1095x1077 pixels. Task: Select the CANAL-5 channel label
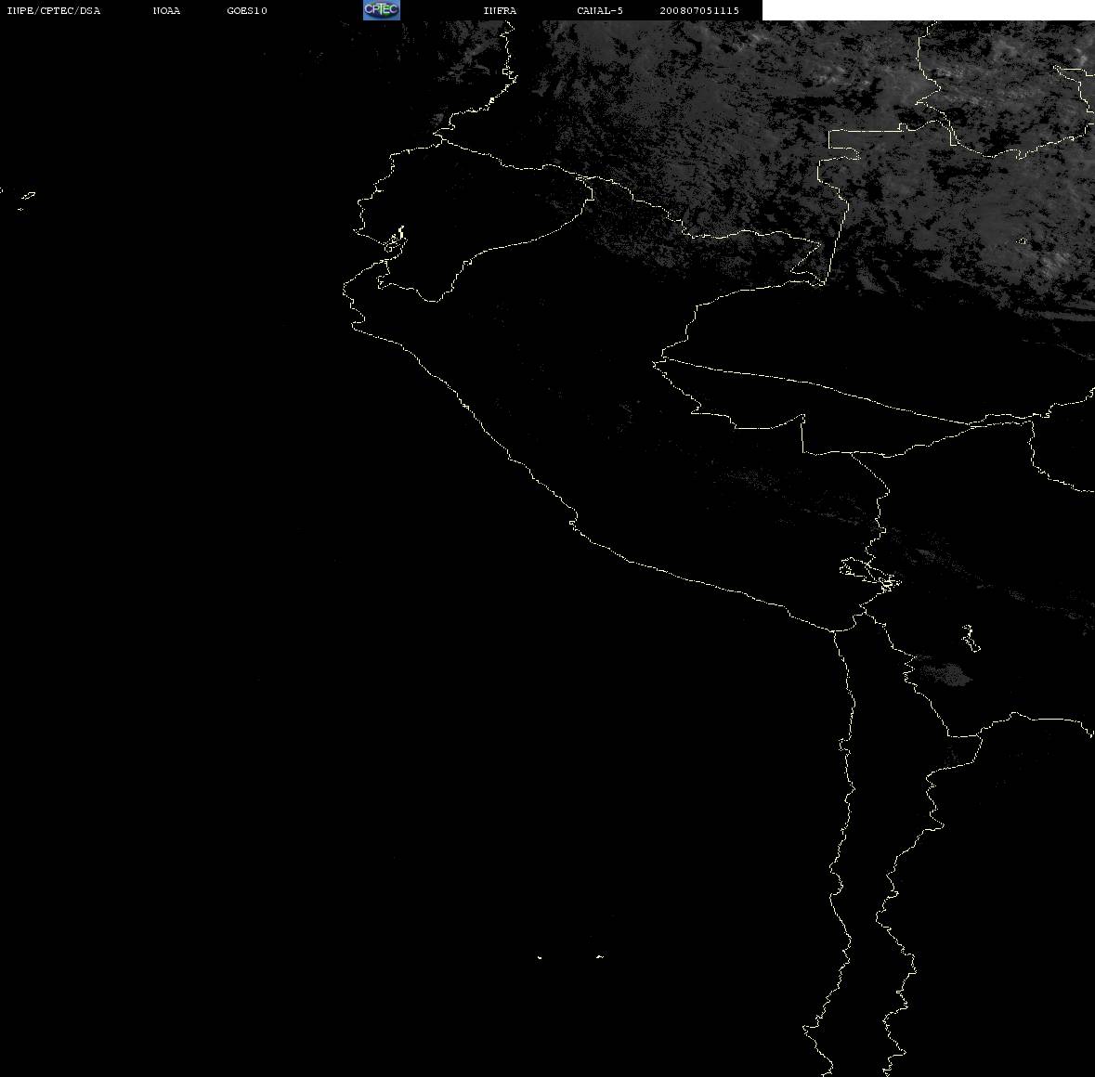600,10
